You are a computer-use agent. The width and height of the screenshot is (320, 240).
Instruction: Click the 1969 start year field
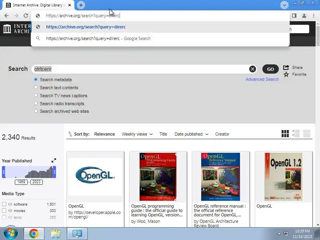[x=21, y=182]
